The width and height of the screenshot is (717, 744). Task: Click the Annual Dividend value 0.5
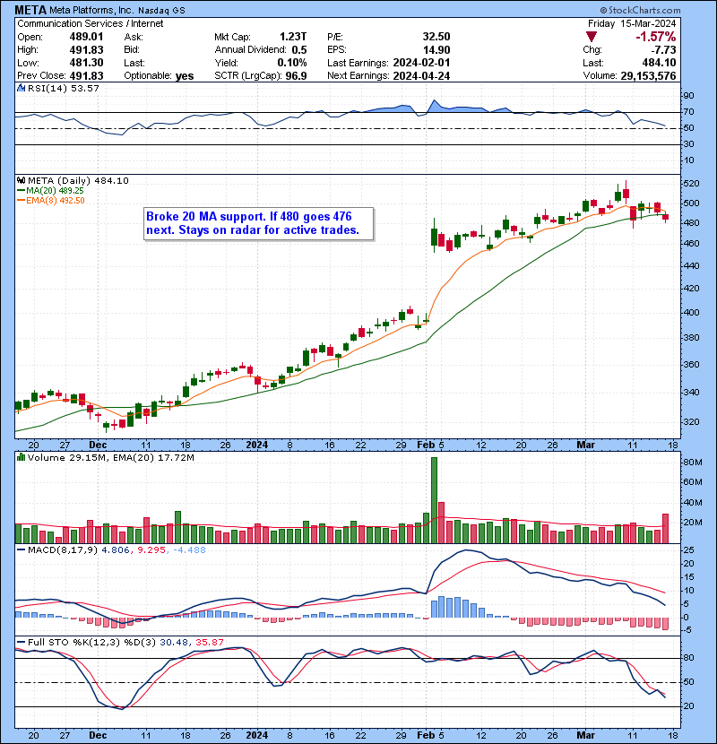299,50
